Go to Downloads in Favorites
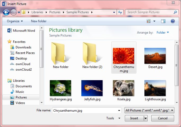This screenshot has height=127, width=181. click(x=23, y=47)
